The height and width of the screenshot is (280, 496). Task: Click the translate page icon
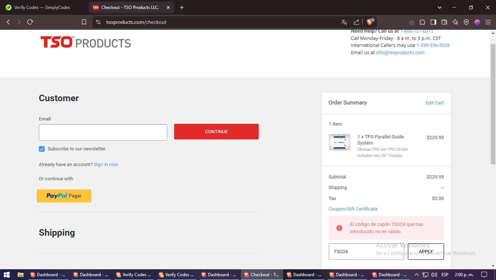(344, 22)
